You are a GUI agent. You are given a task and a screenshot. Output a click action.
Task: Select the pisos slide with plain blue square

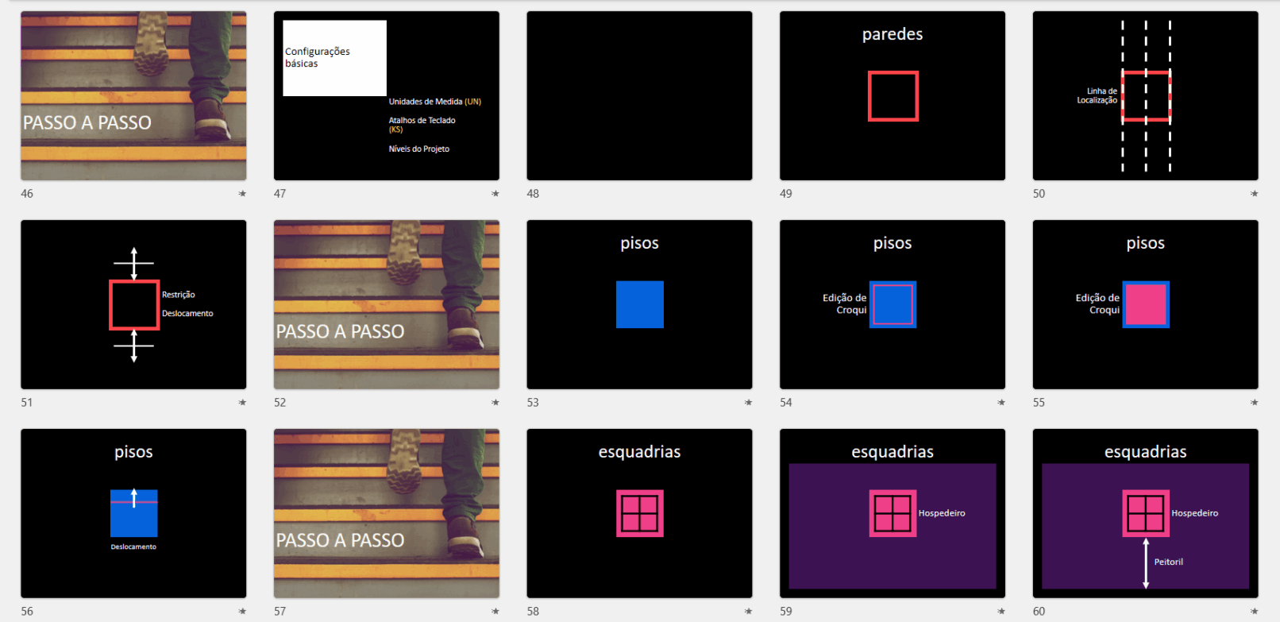pyautogui.click(x=639, y=304)
